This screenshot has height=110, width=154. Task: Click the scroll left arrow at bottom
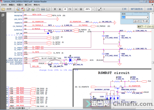pyautogui.click(x=29, y=108)
